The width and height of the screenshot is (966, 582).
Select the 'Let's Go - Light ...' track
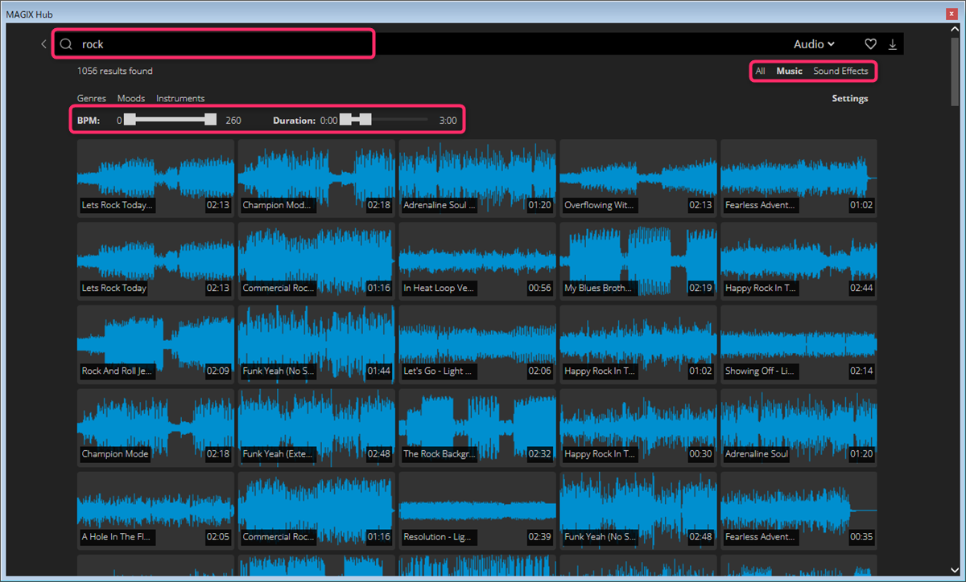[x=477, y=343]
